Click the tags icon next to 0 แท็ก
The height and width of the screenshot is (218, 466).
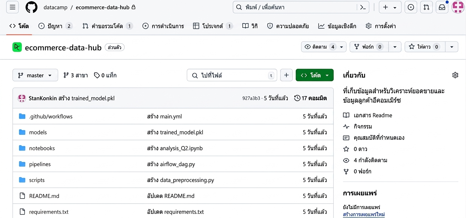[x=97, y=75]
